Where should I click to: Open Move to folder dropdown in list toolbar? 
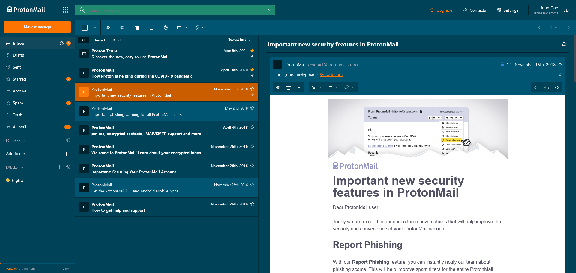click(182, 28)
